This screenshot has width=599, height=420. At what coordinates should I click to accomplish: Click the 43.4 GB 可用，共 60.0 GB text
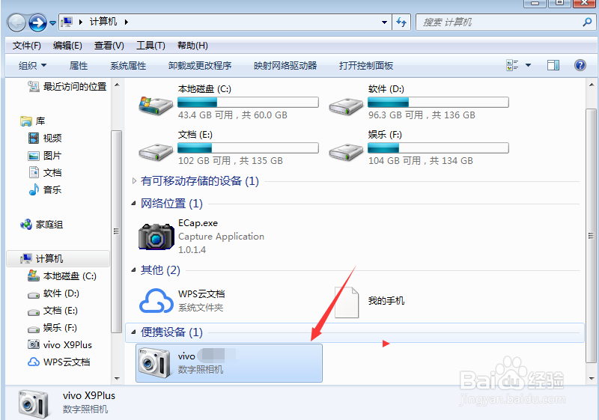click(x=233, y=115)
